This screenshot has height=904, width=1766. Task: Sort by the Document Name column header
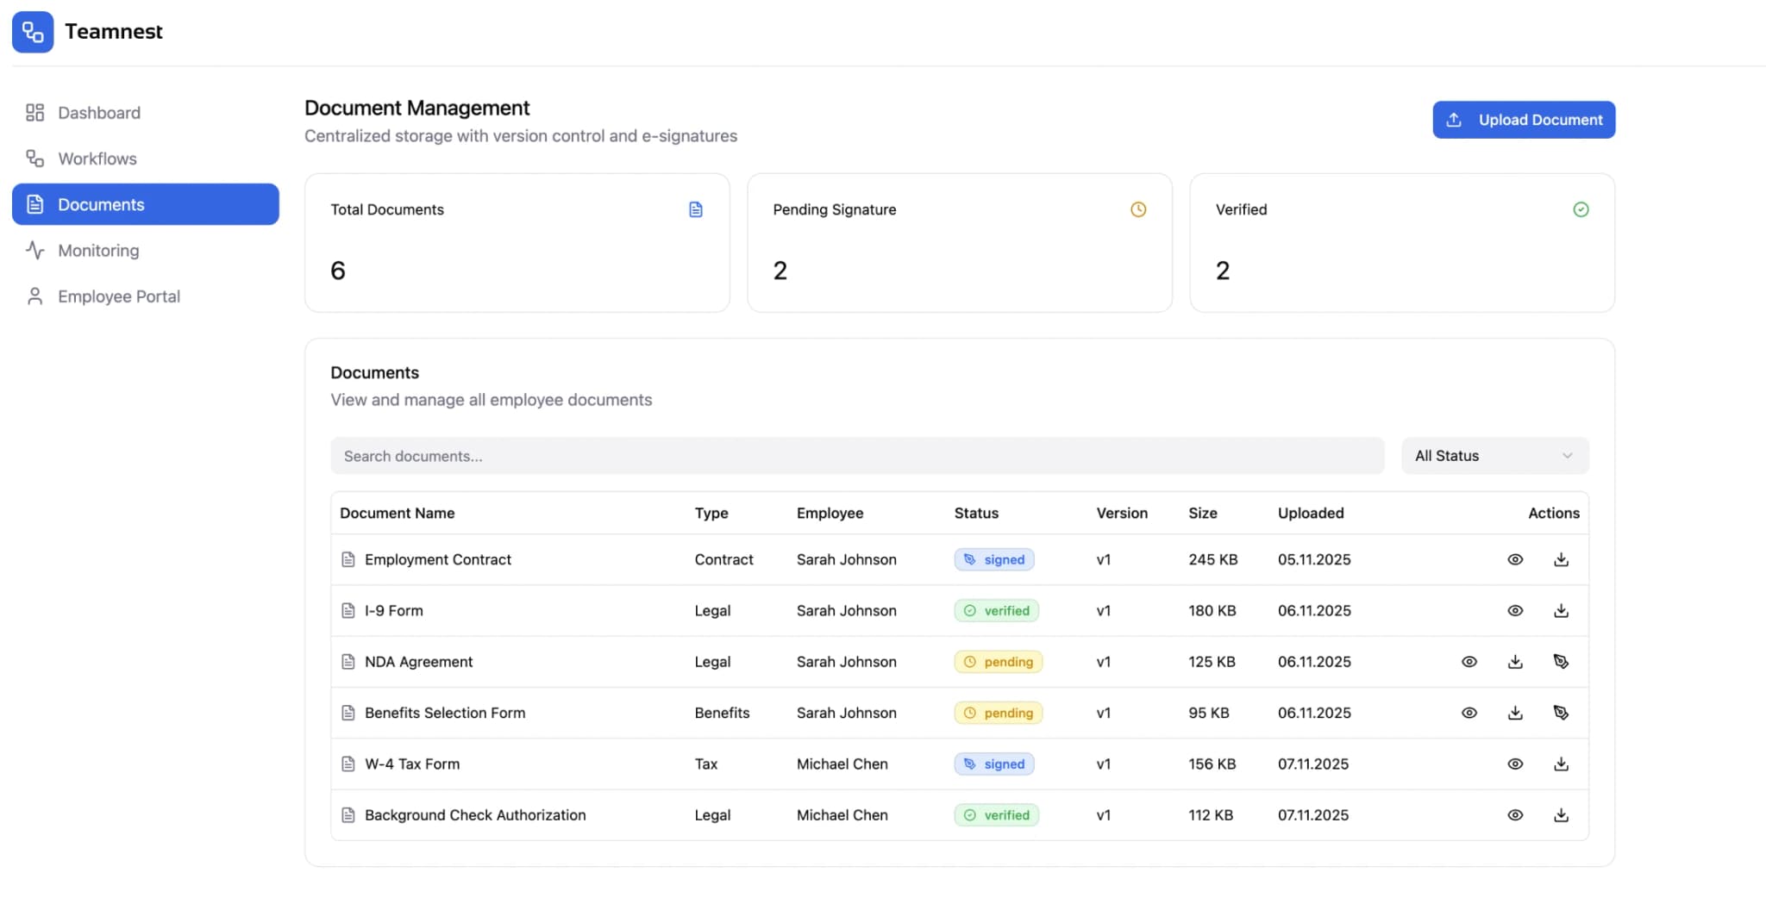pyautogui.click(x=397, y=513)
